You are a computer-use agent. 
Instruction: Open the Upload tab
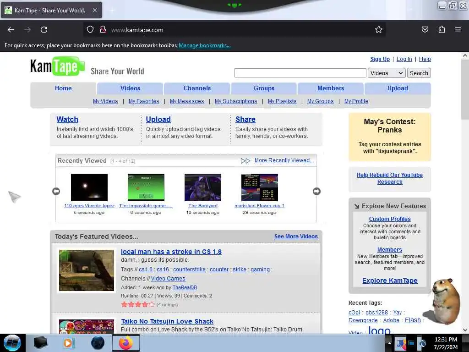398,88
